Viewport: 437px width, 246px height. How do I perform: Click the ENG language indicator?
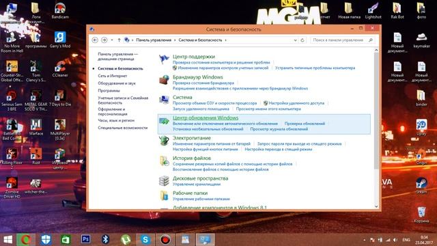coord(406,240)
